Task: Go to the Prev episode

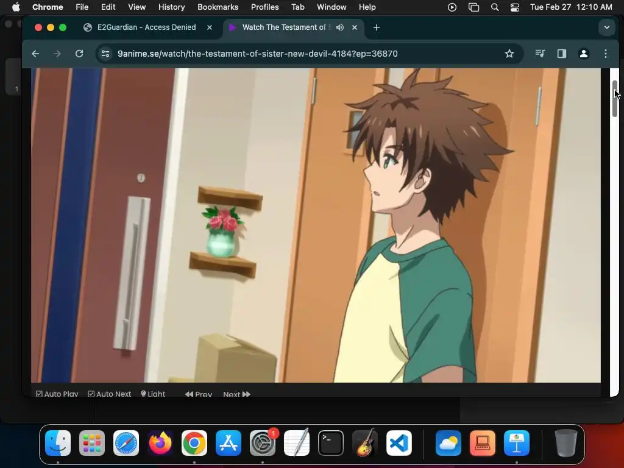Action: [199, 394]
